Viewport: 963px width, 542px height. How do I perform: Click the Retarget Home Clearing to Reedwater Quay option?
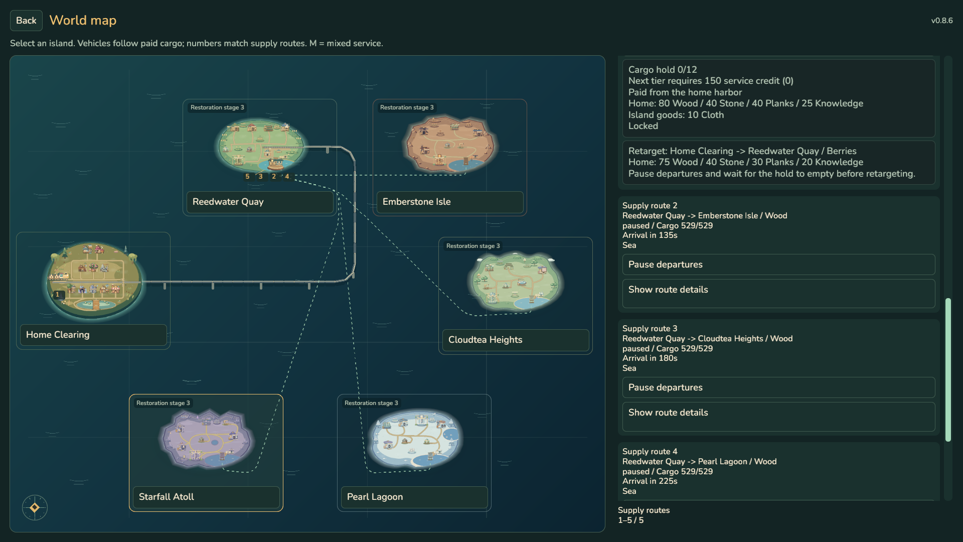tap(778, 163)
